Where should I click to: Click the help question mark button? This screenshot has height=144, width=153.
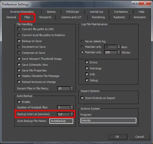click(135, 3)
